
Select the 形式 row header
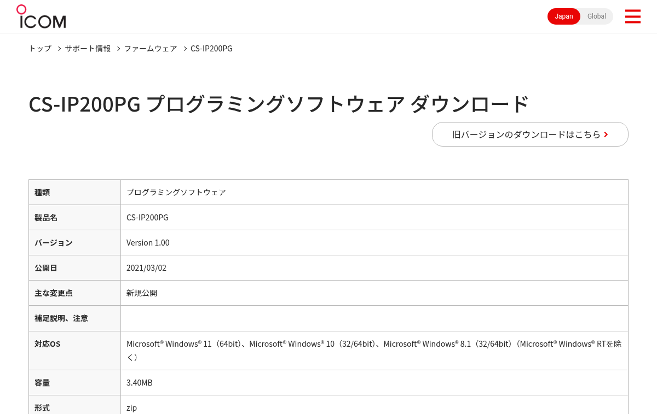coord(74,405)
